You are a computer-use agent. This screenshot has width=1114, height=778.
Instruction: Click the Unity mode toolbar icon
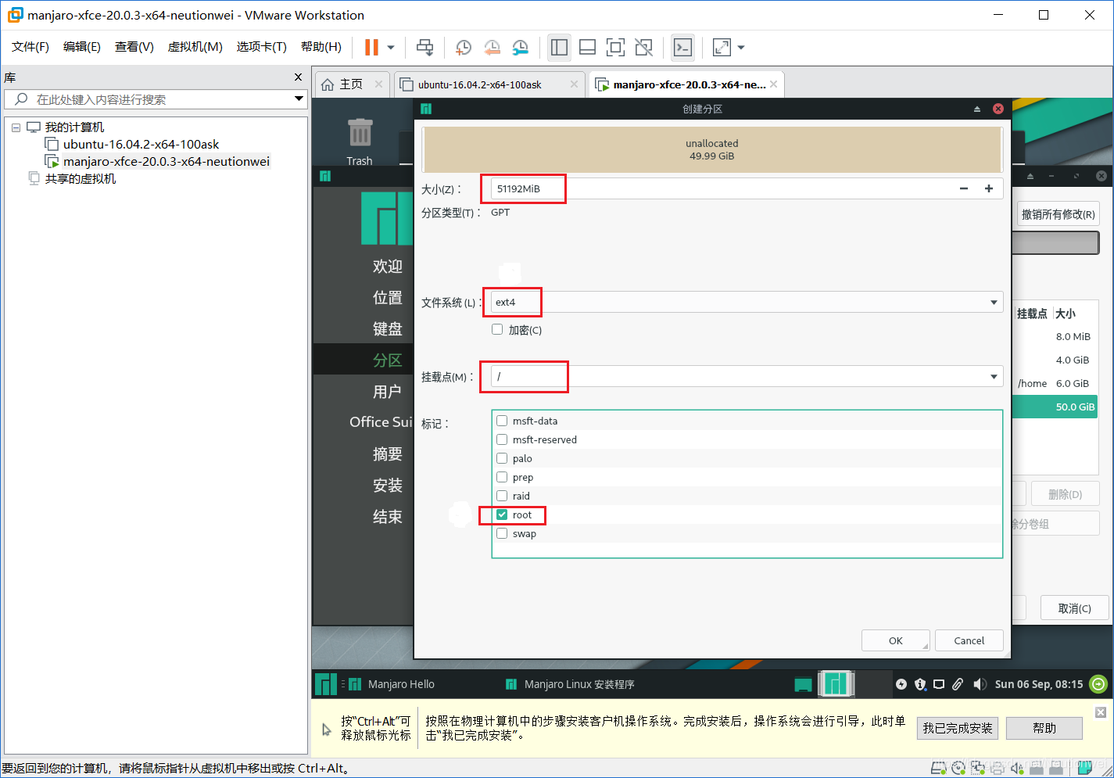(643, 48)
